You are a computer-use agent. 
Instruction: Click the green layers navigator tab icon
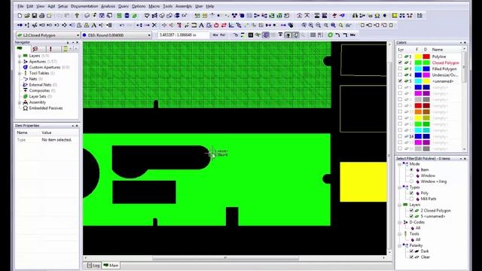point(20,48)
